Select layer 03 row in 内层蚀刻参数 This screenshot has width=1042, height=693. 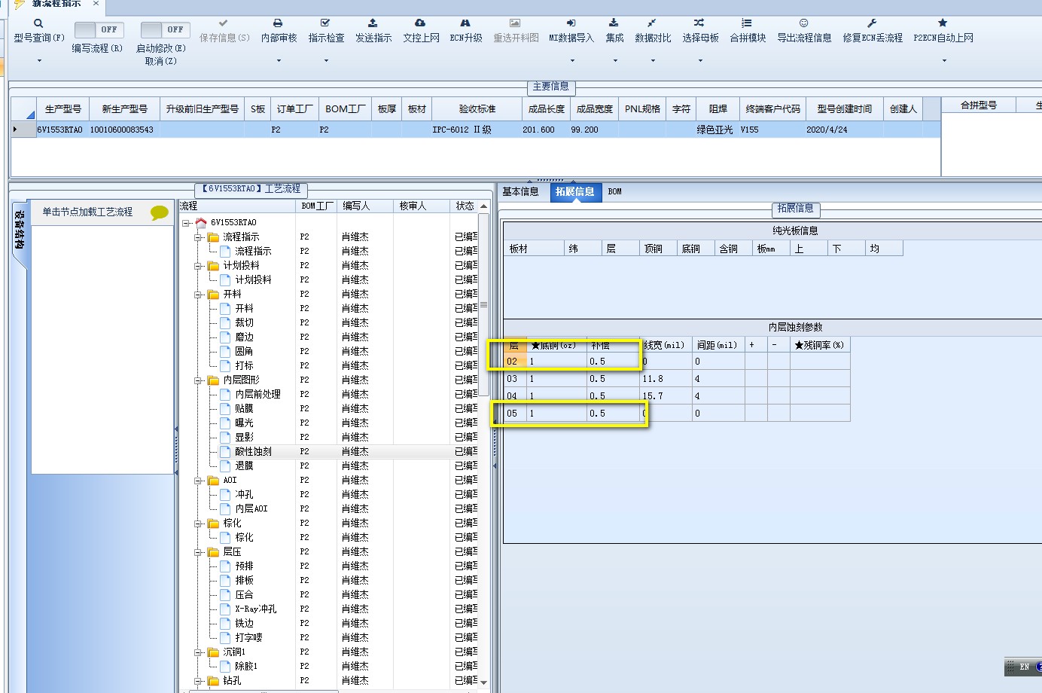(677, 379)
